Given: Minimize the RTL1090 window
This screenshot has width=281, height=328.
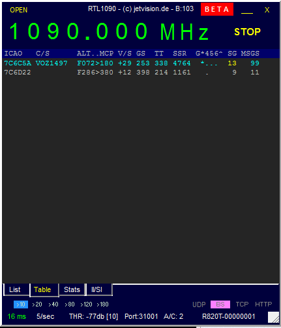Looking at the screenshot, I should 247,10.
